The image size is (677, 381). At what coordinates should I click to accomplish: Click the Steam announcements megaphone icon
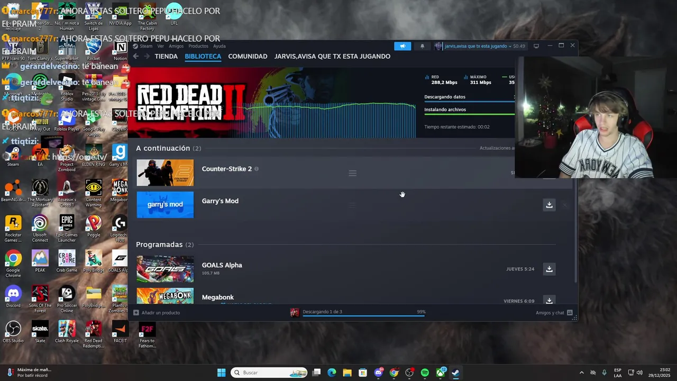[402, 46]
